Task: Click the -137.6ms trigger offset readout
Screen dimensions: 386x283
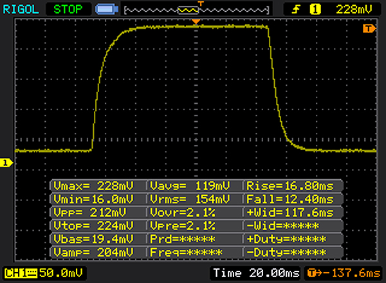Action: pos(352,273)
